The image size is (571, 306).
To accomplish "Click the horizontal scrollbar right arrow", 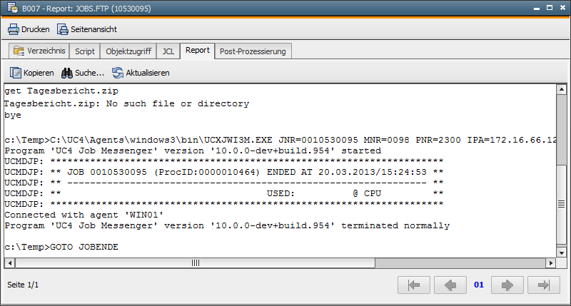I will click(x=550, y=262).
